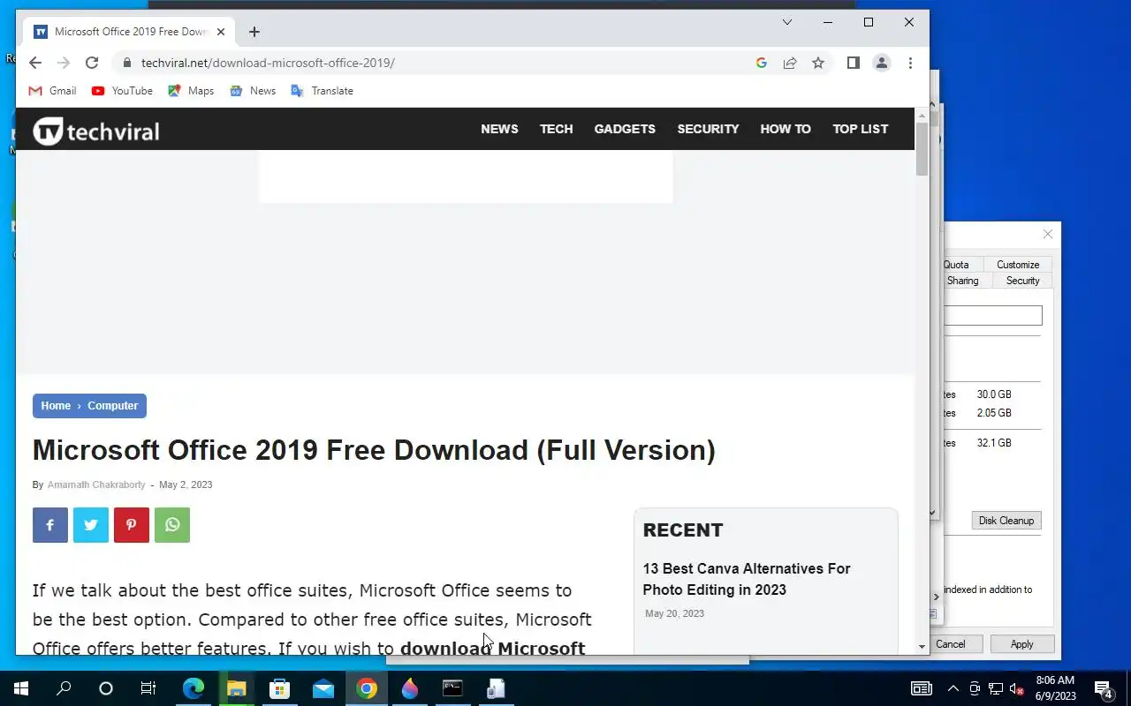Screen dimensions: 1131x706
Task: Open the taskbar clock showing 8:06 AM
Action: (x=1054, y=688)
